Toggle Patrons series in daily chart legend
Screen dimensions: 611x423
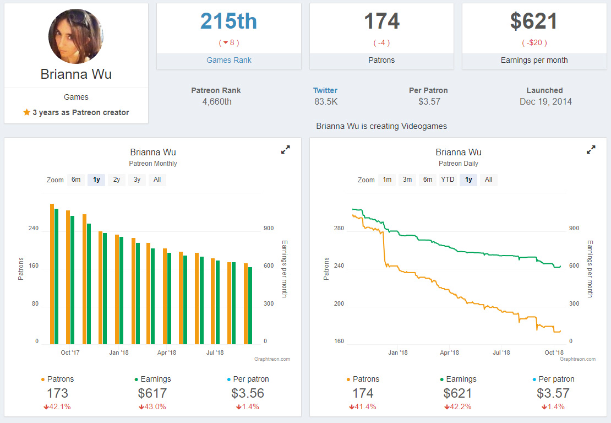click(363, 379)
